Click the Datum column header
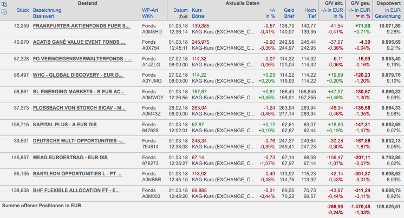The height and width of the screenshot is (218, 404). coord(180,10)
